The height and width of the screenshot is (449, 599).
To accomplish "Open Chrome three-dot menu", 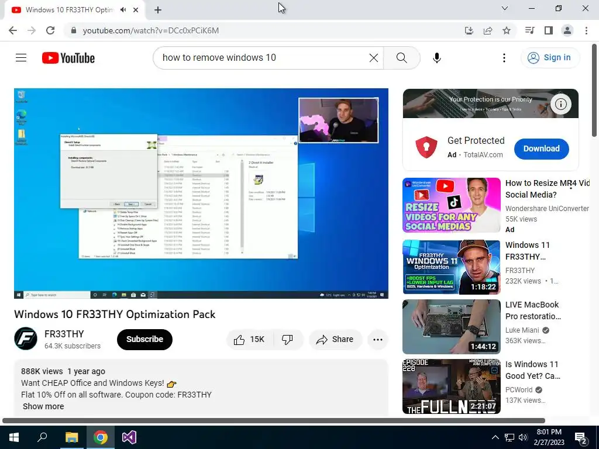I will pyautogui.click(x=586, y=30).
